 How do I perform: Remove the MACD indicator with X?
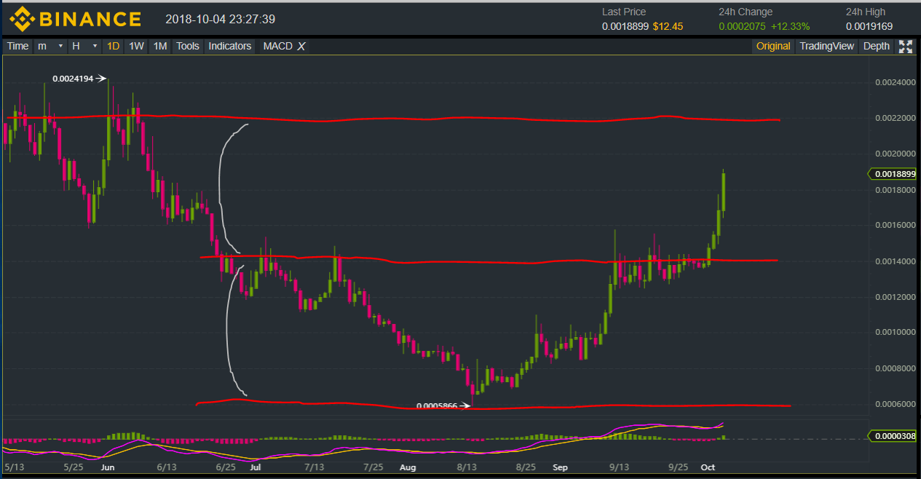301,47
